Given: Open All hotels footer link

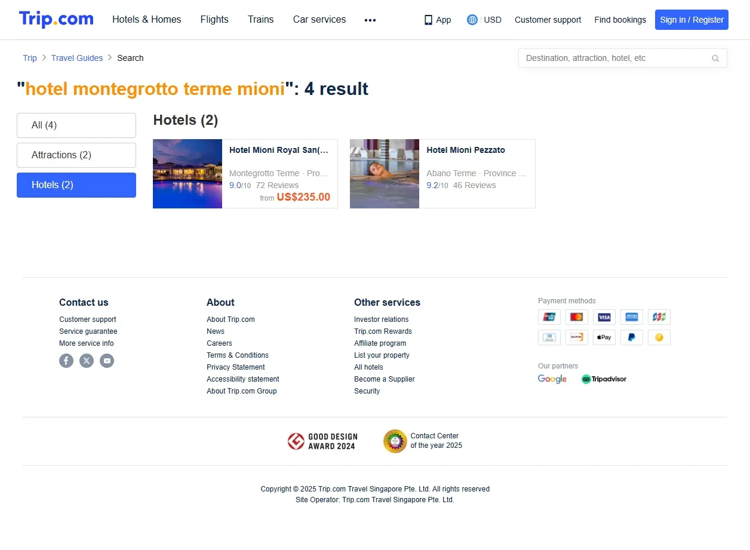Looking at the screenshot, I should click(x=368, y=367).
